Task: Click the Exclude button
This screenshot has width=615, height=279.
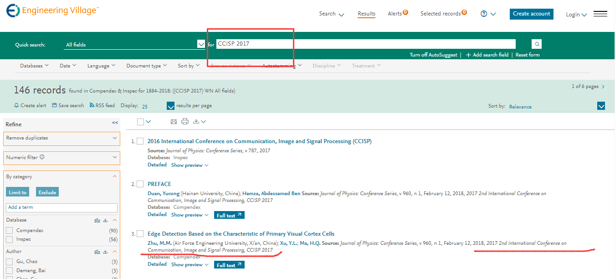Action: (47, 192)
